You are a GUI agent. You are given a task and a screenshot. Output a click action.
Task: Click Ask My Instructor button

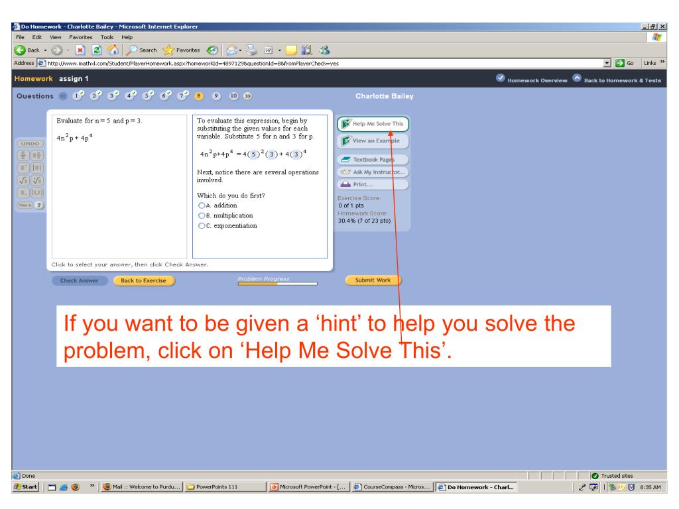pyautogui.click(x=373, y=172)
